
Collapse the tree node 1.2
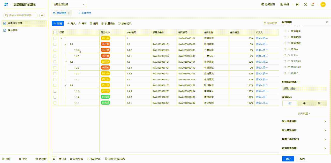[x=66, y=62]
